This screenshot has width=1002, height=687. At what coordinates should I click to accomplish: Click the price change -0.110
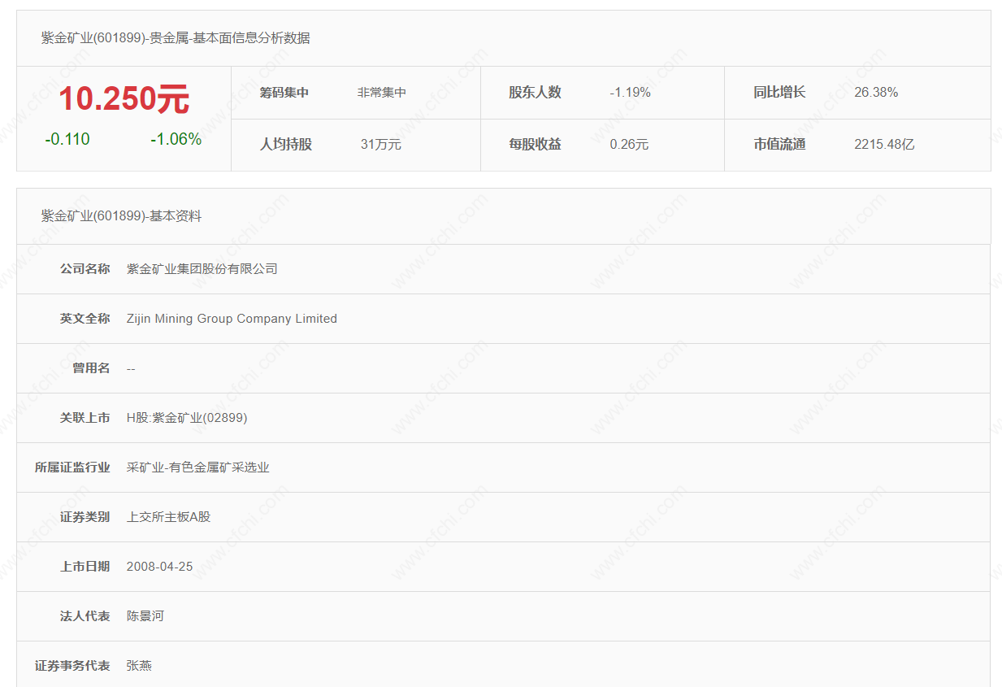point(67,139)
